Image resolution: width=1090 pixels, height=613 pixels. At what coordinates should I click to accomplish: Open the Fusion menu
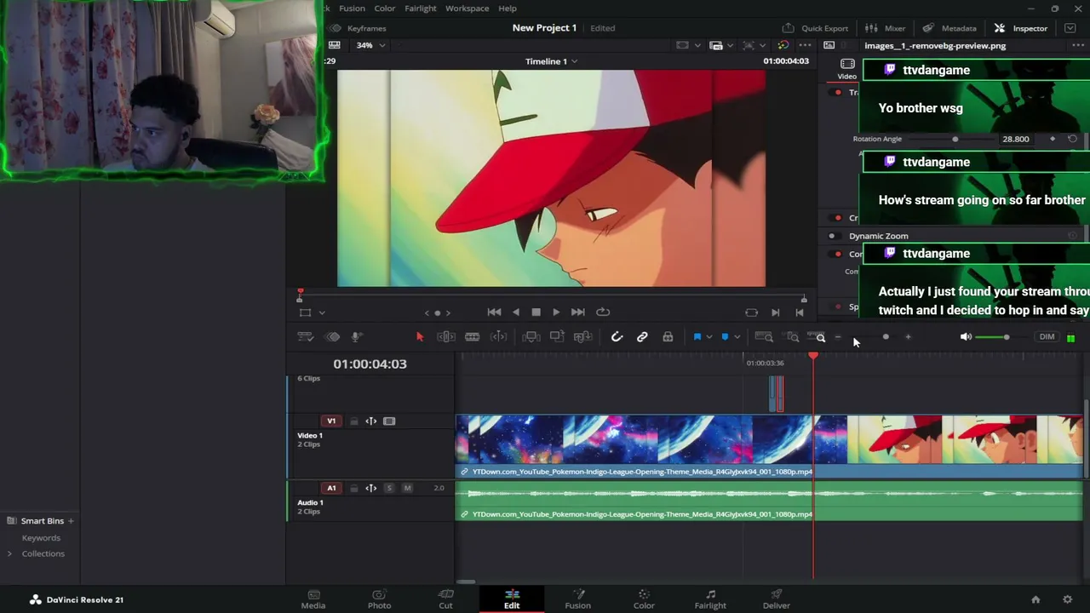coord(352,9)
